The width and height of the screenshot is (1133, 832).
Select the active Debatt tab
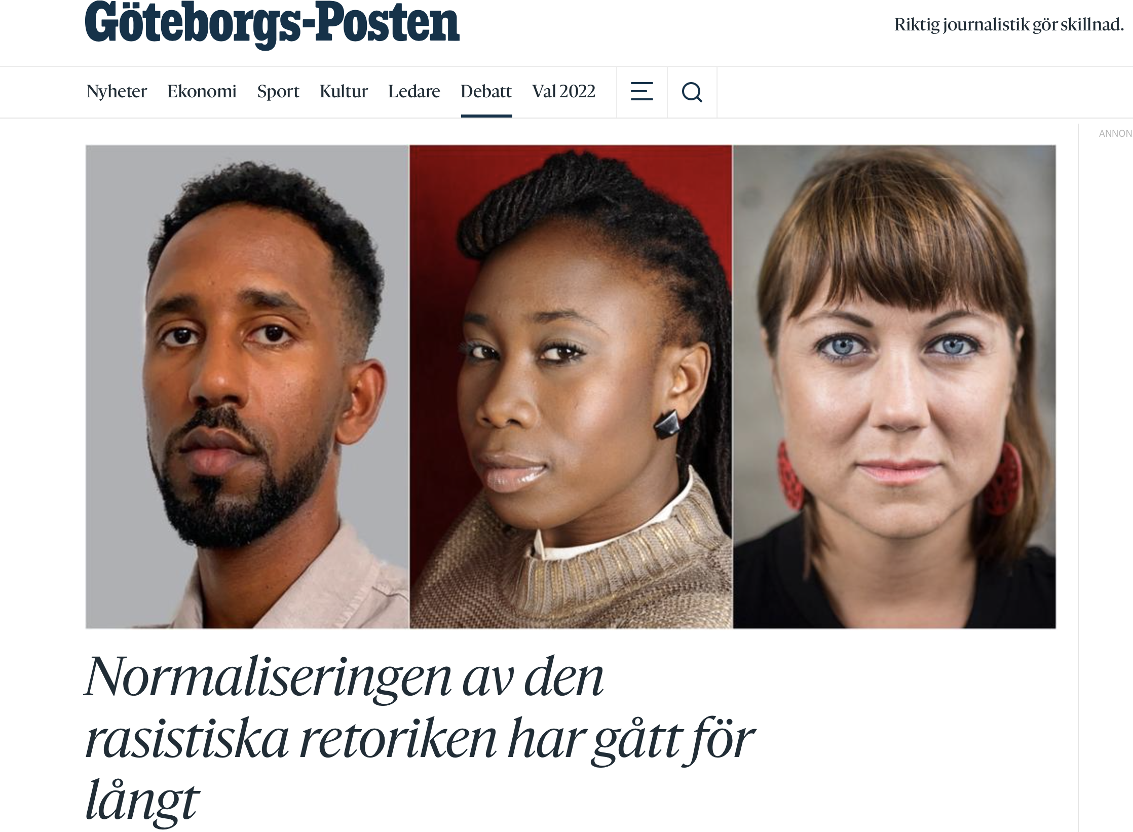click(486, 92)
